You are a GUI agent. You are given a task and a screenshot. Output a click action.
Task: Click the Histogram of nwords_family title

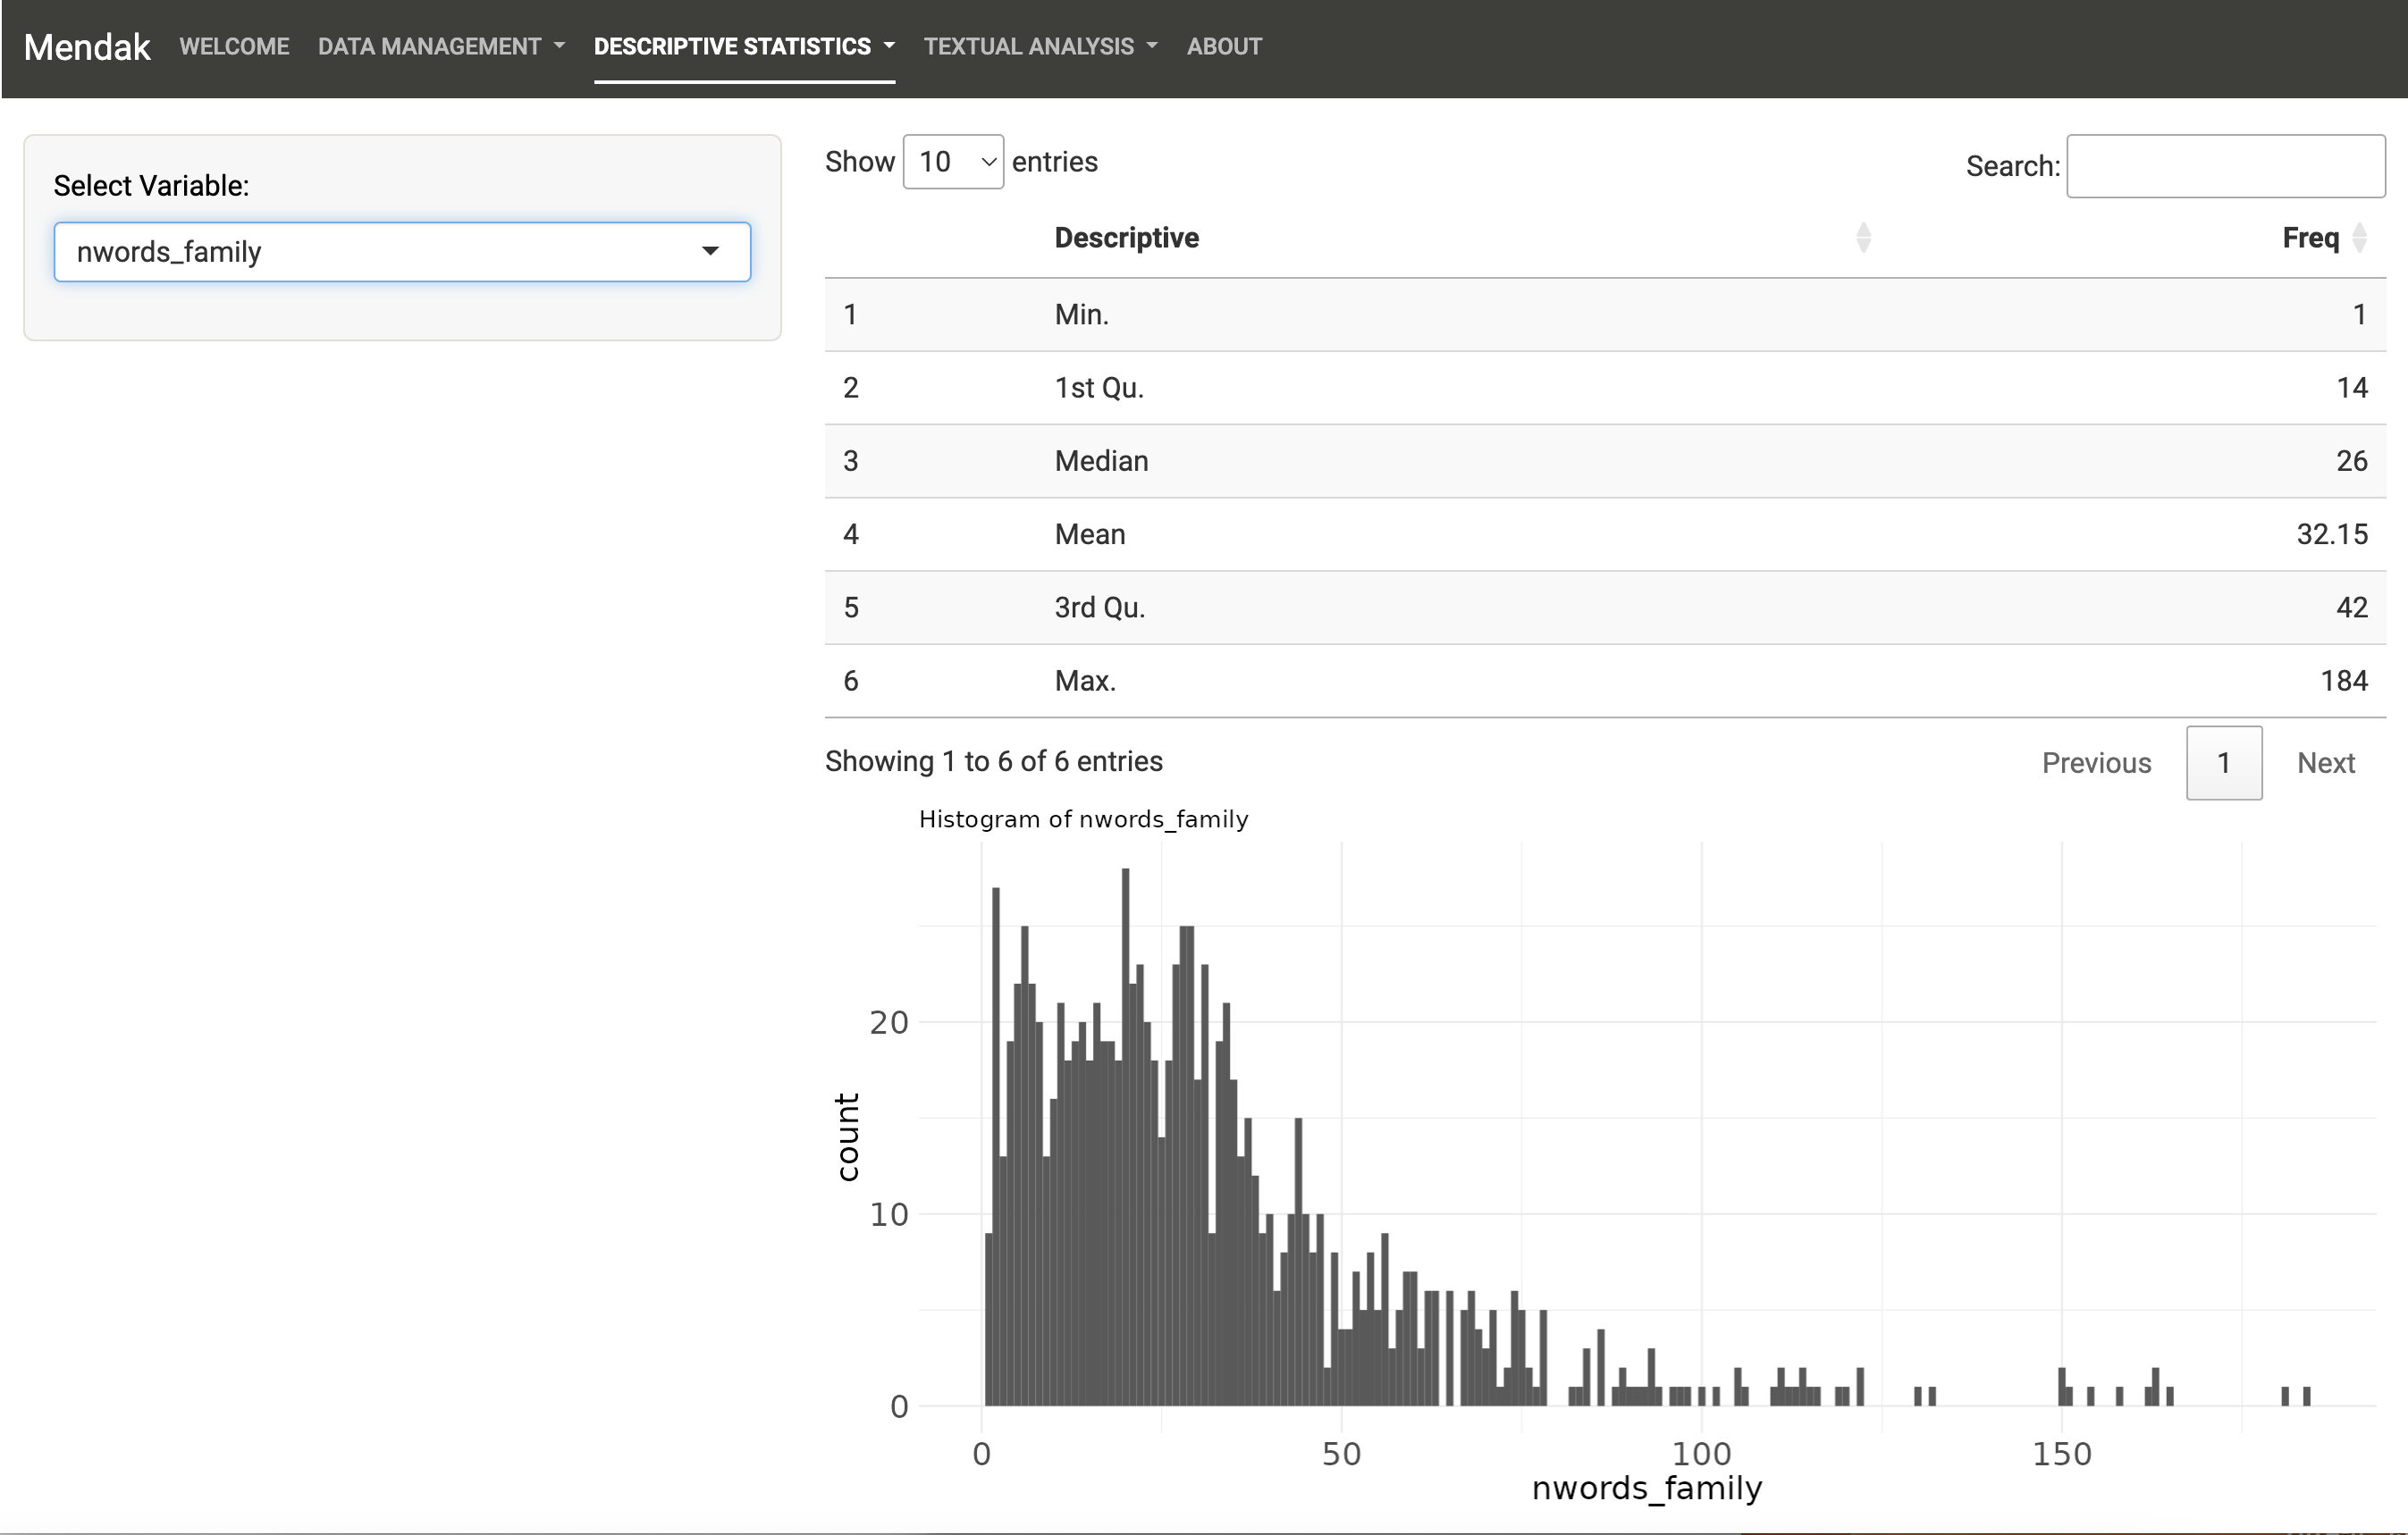[1083, 819]
